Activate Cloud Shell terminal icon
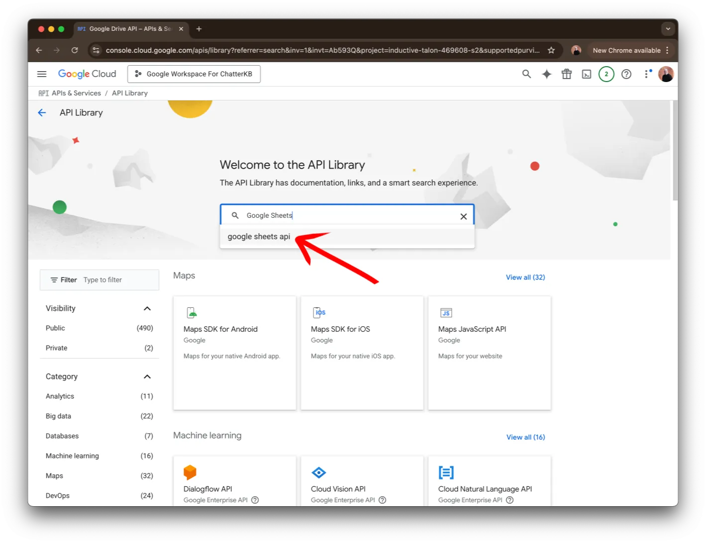706x543 pixels. [587, 74]
